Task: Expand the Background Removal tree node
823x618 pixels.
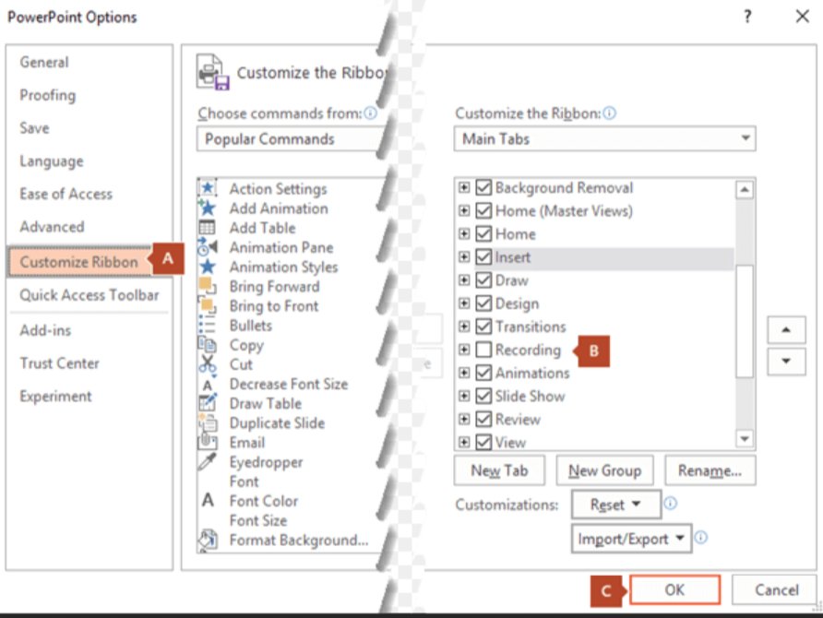Action: point(464,187)
